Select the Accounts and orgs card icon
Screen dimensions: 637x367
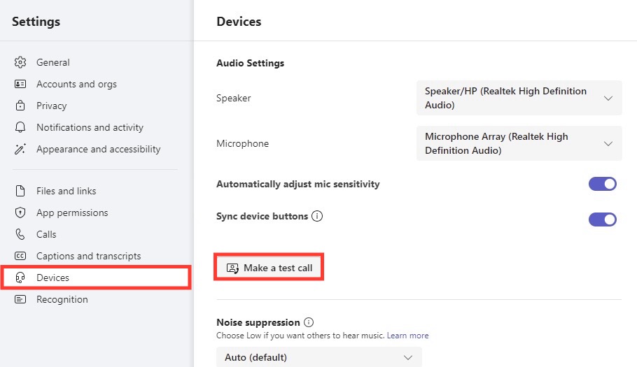click(x=20, y=84)
